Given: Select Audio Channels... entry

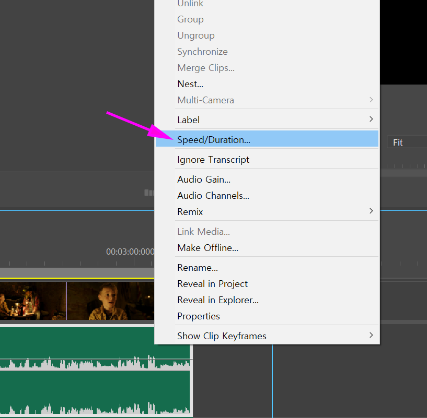Looking at the screenshot, I should (267, 196).
